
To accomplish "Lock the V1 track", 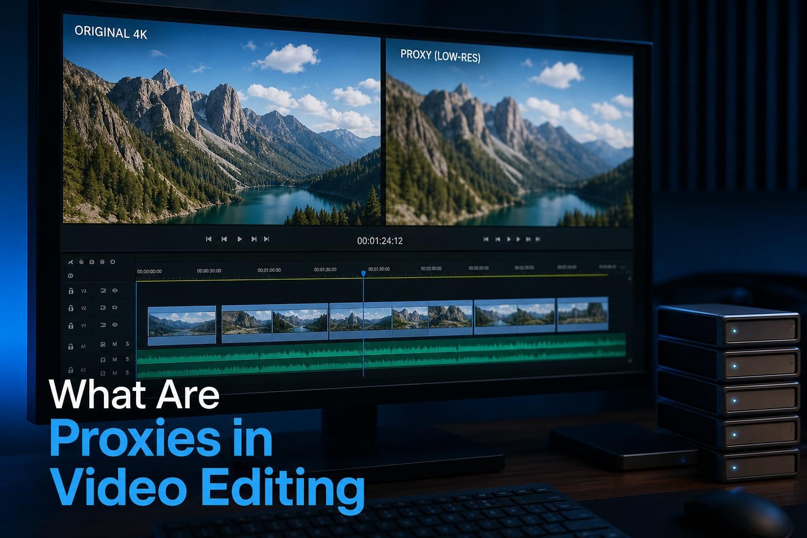I will pyautogui.click(x=71, y=326).
